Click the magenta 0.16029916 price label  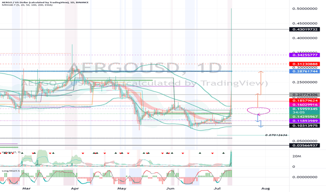305,105
